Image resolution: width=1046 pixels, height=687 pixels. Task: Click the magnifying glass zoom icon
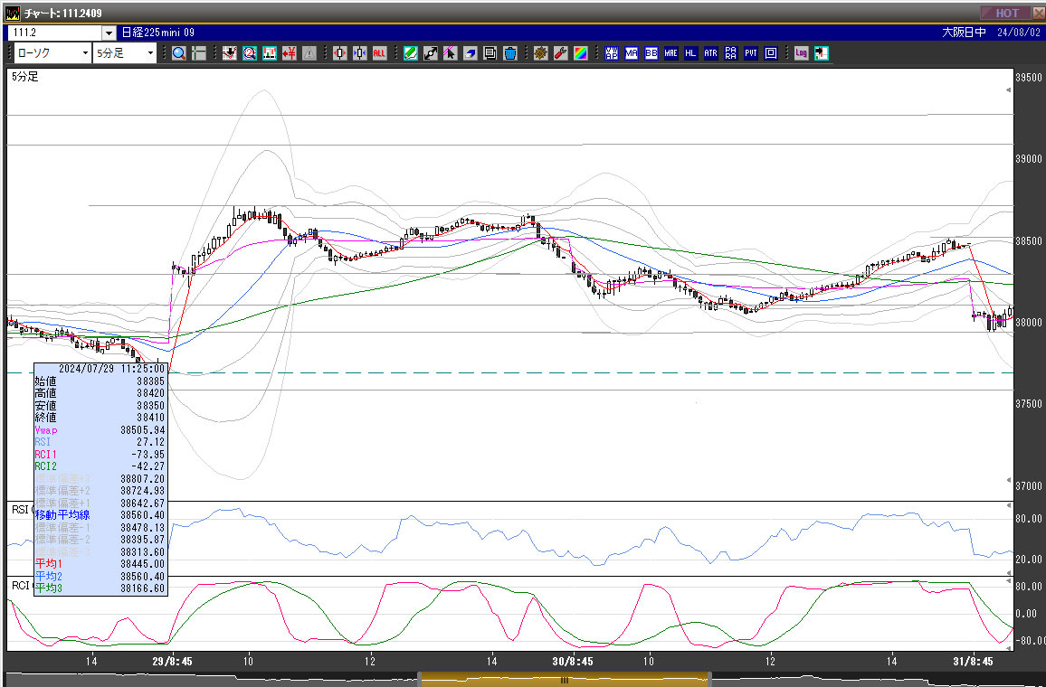coord(179,53)
